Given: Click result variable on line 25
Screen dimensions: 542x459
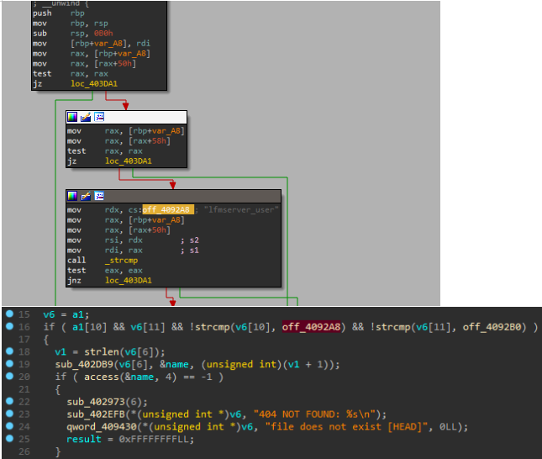Looking at the screenshot, I should tap(84, 440).
